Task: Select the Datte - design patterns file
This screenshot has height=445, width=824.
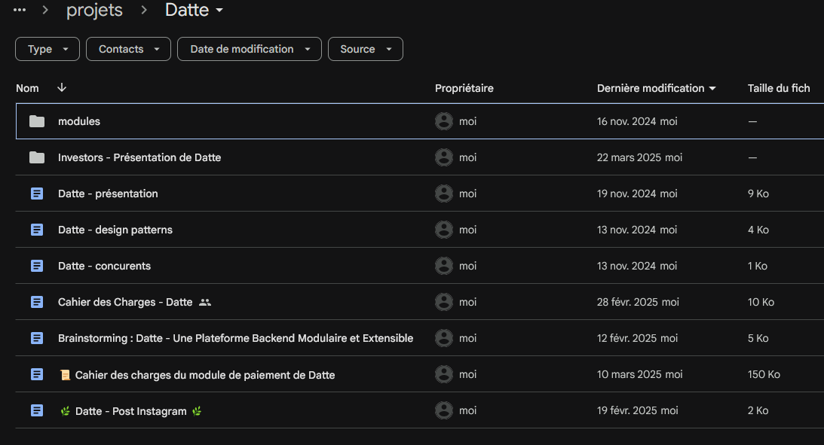Action: [x=115, y=230]
